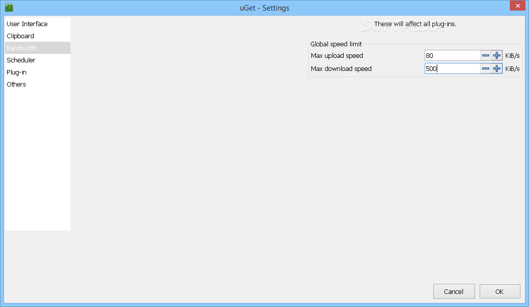Click the 'Max upload speed' label

[337, 55]
